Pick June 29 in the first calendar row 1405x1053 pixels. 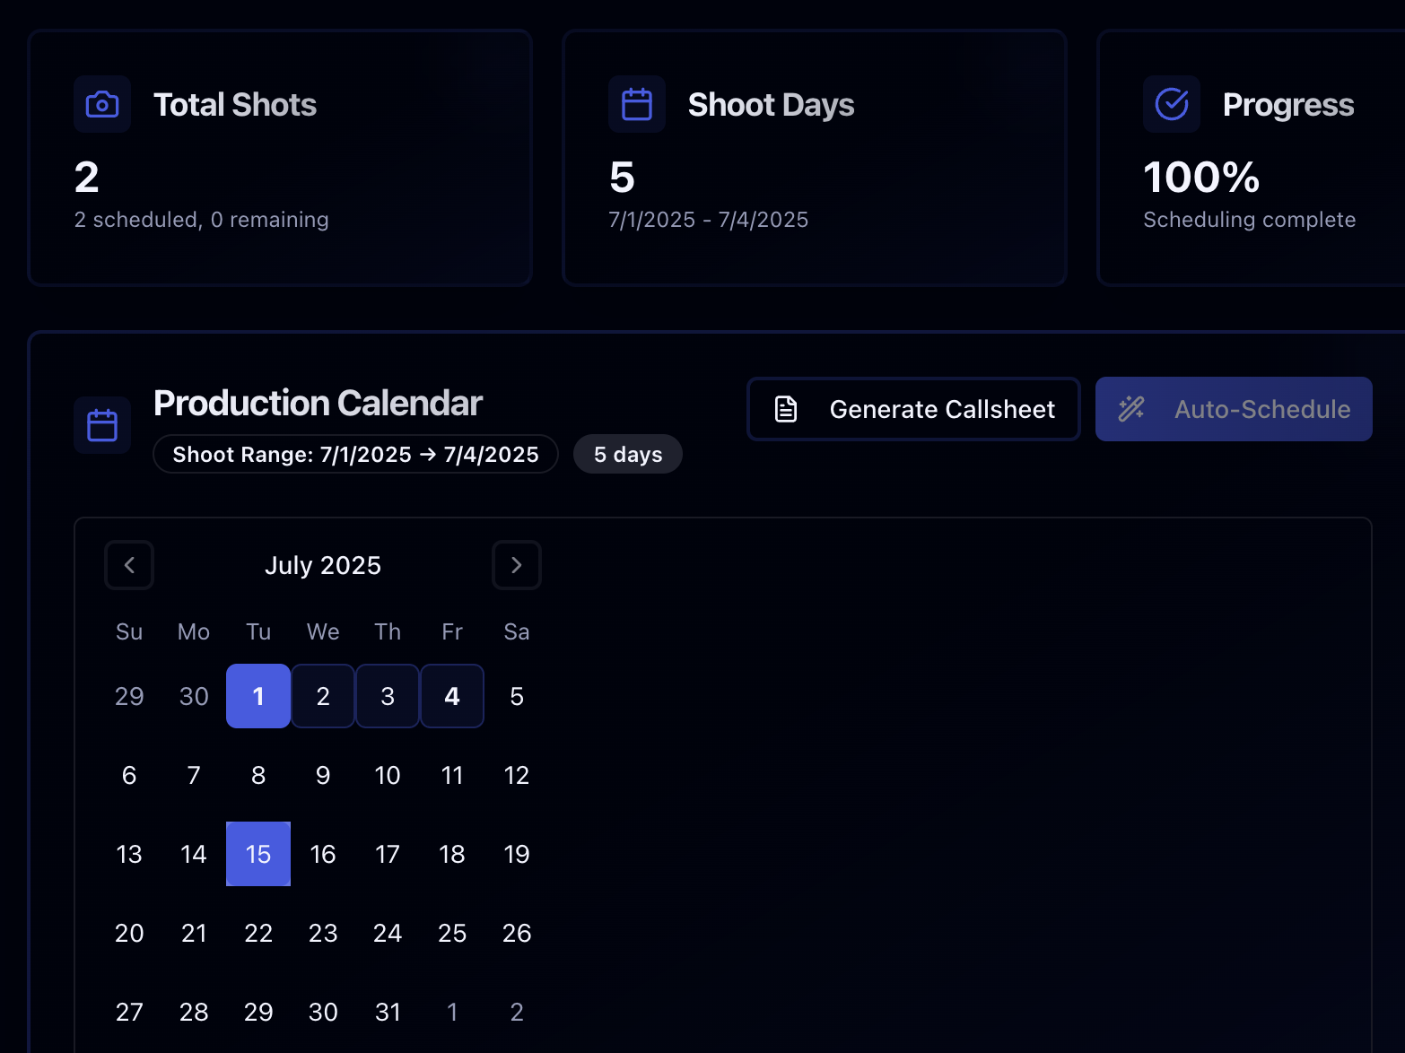pyautogui.click(x=129, y=696)
